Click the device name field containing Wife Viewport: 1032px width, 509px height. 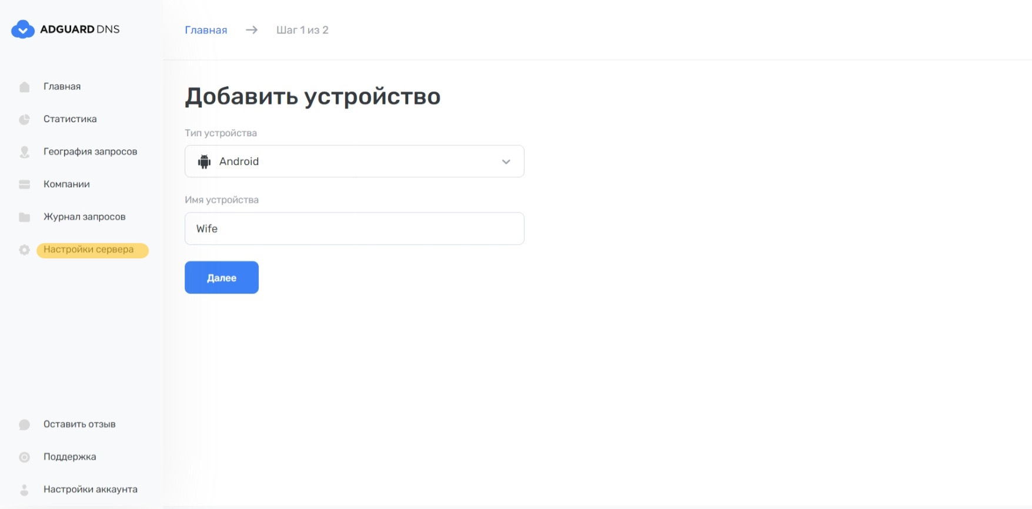(355, 228)
